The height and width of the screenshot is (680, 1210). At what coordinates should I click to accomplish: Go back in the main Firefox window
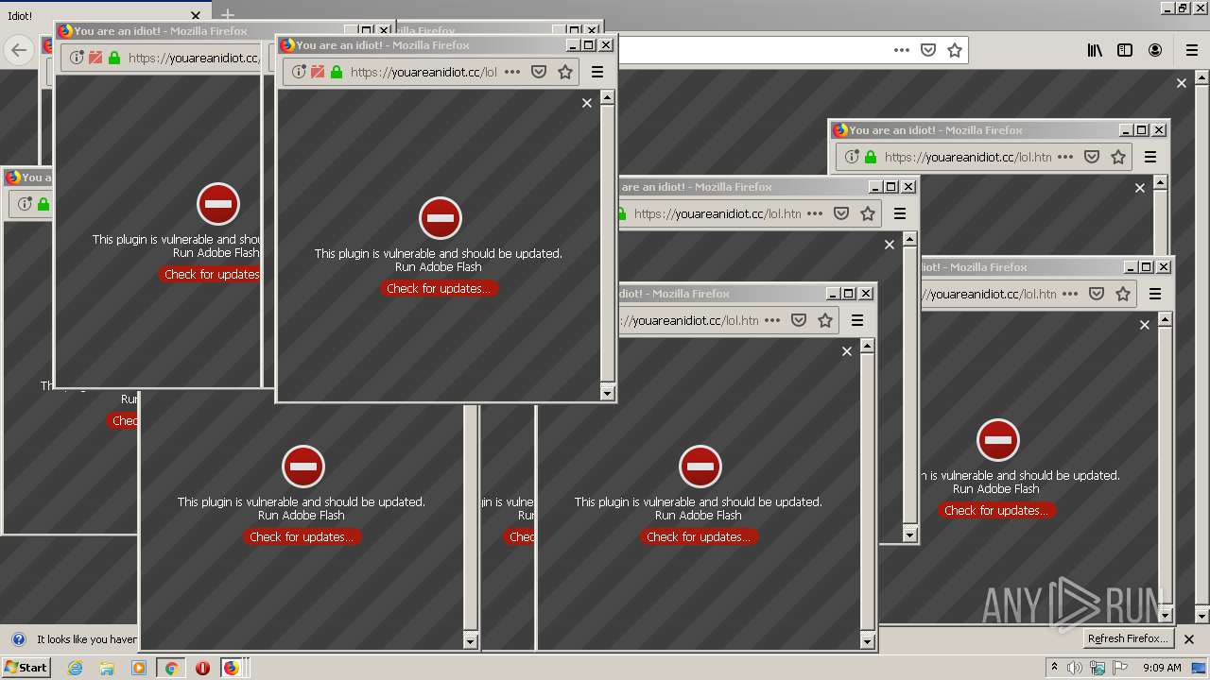click(x=19, y=50)
